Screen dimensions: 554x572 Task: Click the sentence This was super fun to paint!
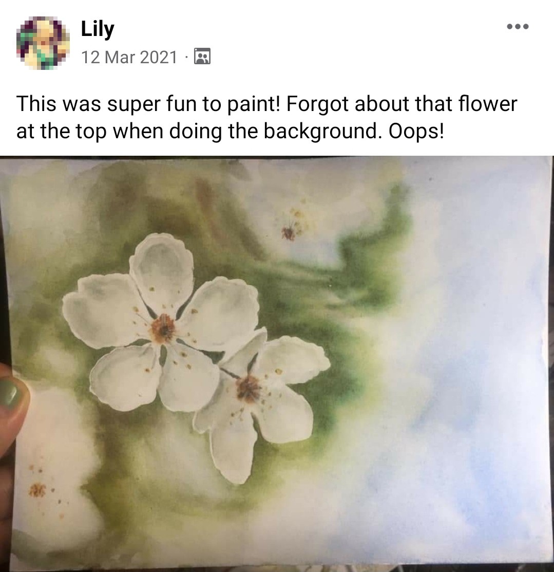(148, 104)
